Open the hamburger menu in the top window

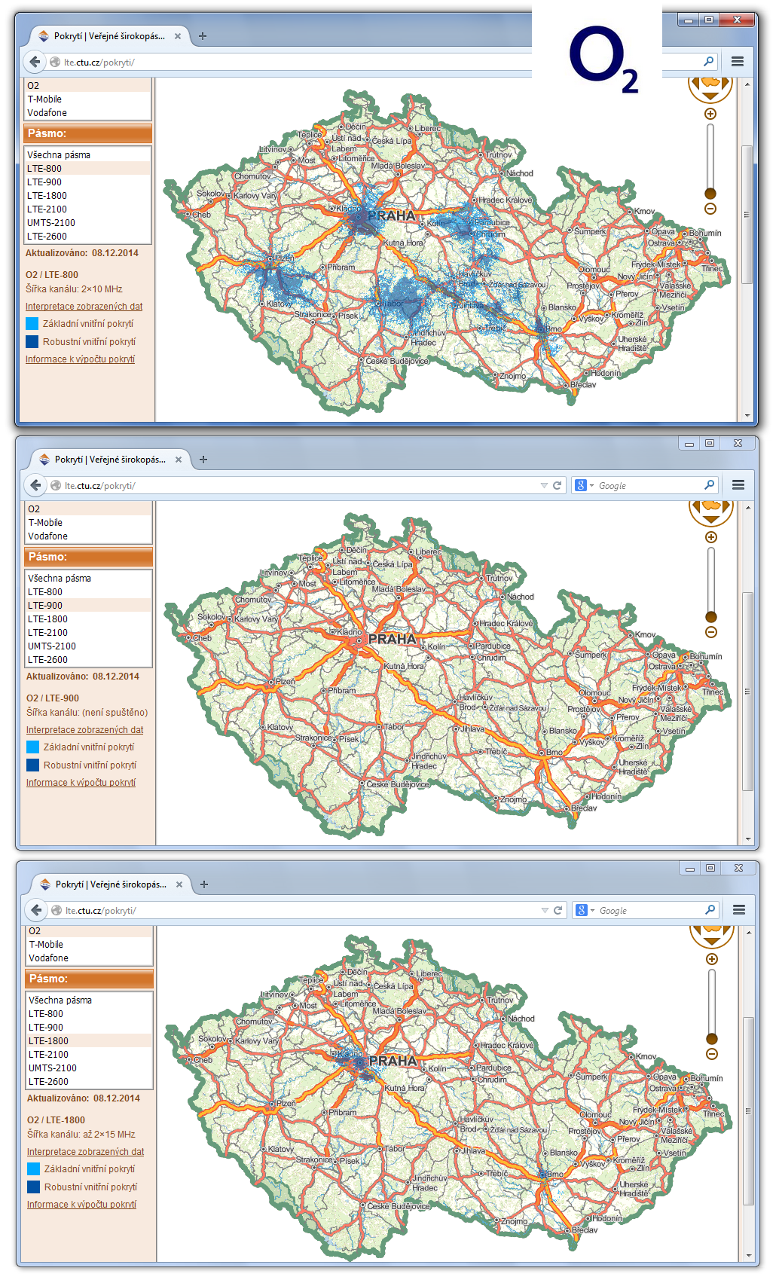738,62
